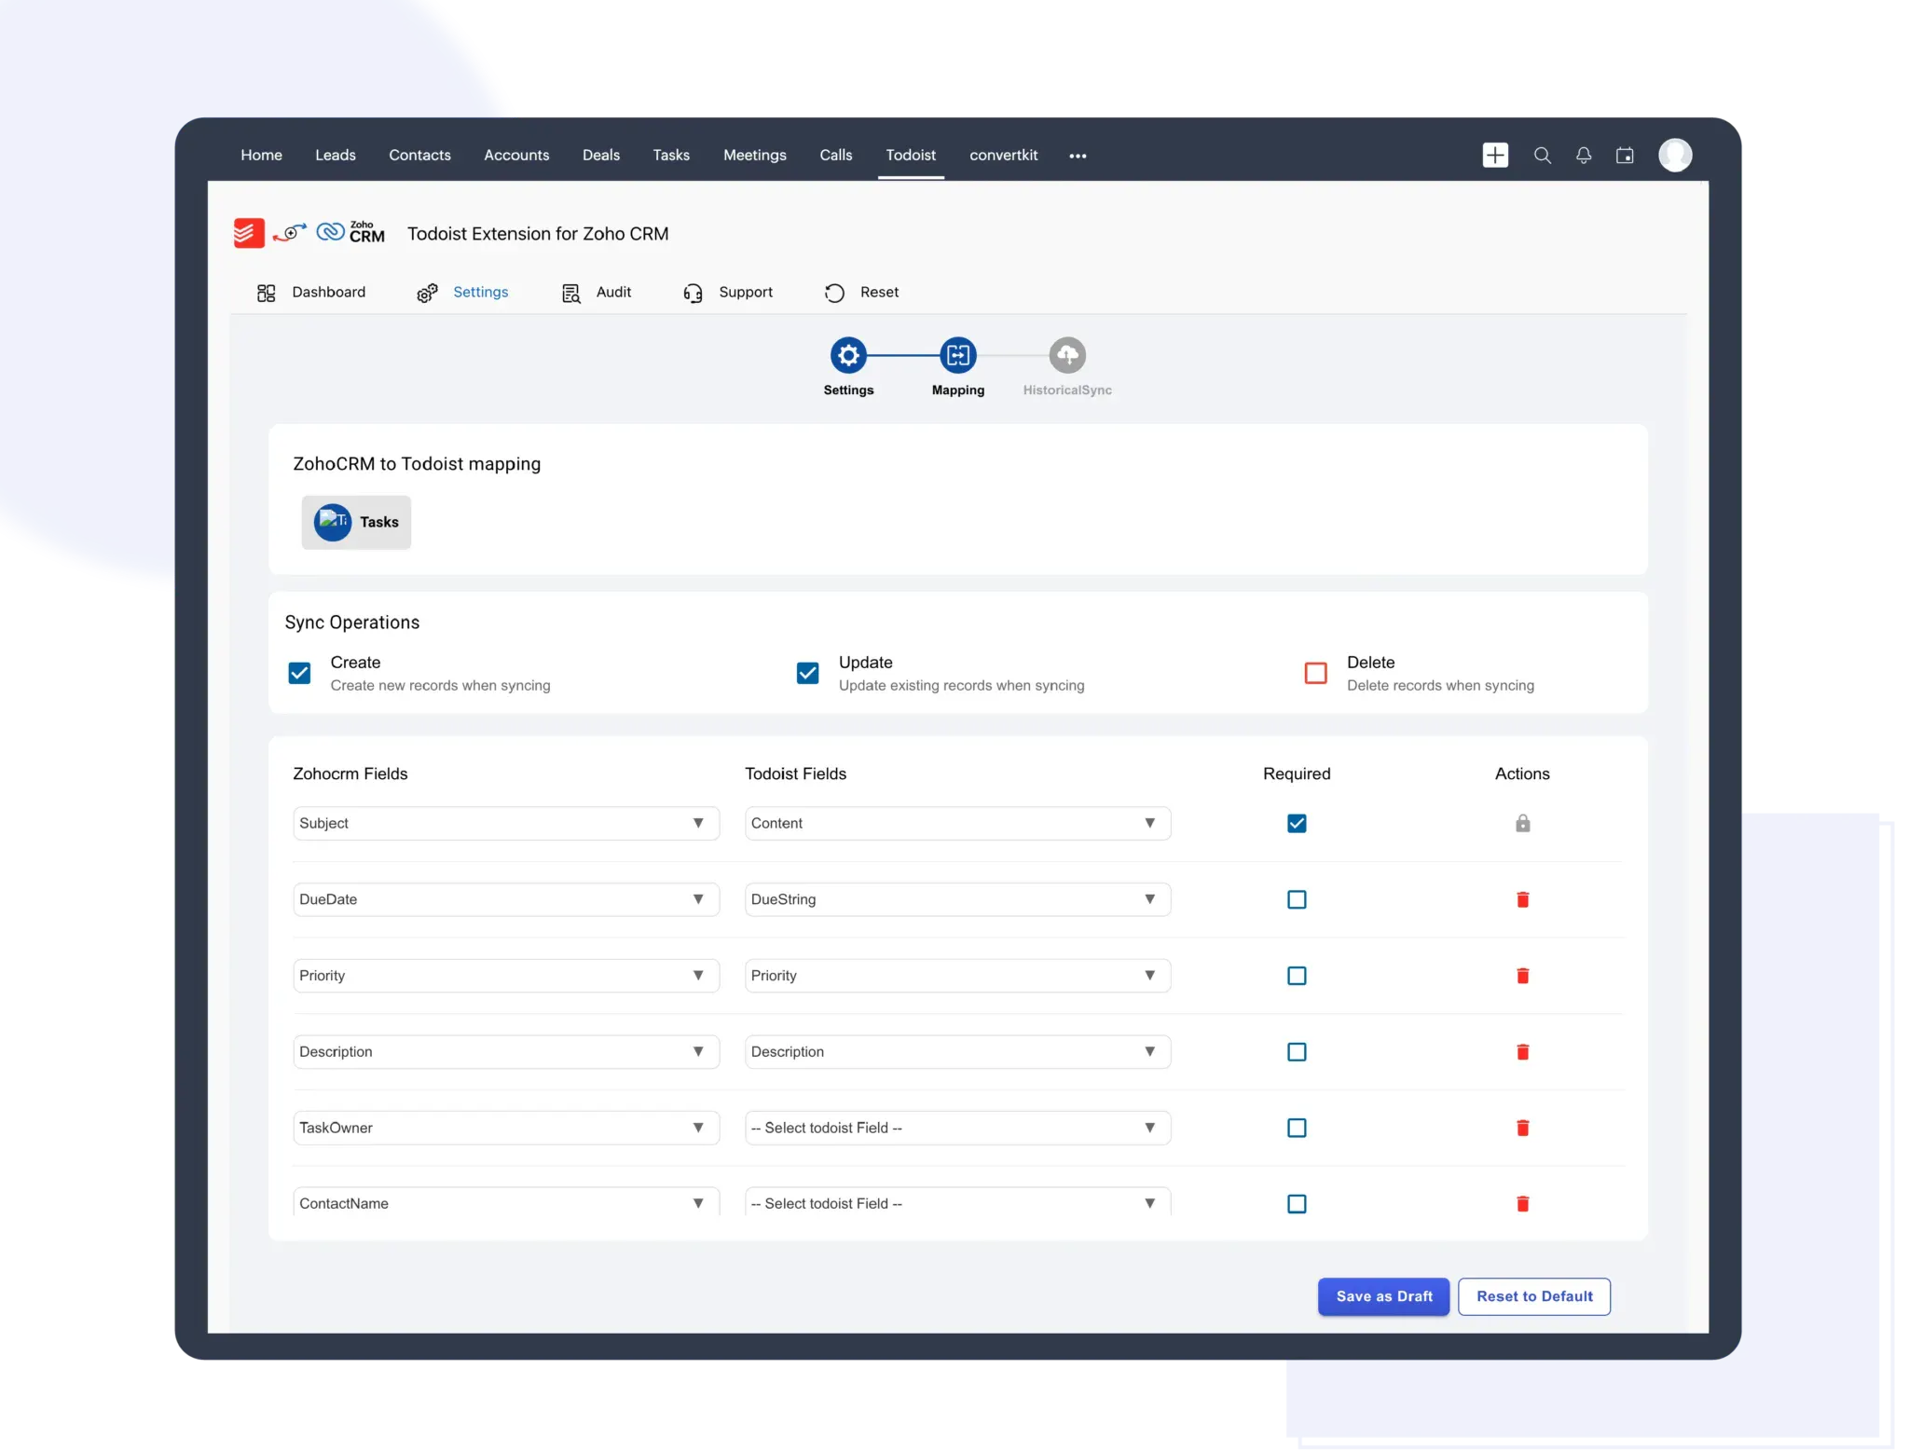Open the Deals module tab

pyautogui.click(x=601, y=155)
